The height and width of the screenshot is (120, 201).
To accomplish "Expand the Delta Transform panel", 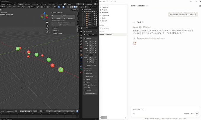I will coord(90,65).
